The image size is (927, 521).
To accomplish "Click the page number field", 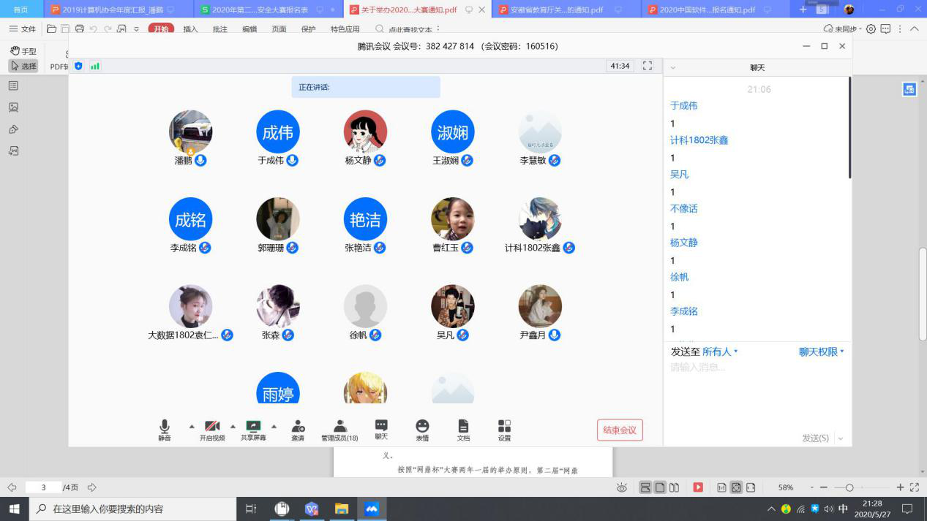I will click(43, 487).
